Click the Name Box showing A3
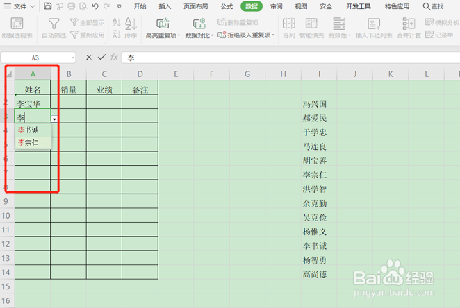 pyautogui.click(x=35, y=58)
